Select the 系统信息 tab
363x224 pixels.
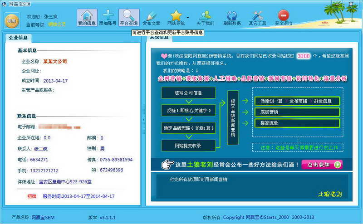[159, 38]
